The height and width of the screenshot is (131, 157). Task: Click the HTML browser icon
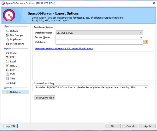point(7,66)
